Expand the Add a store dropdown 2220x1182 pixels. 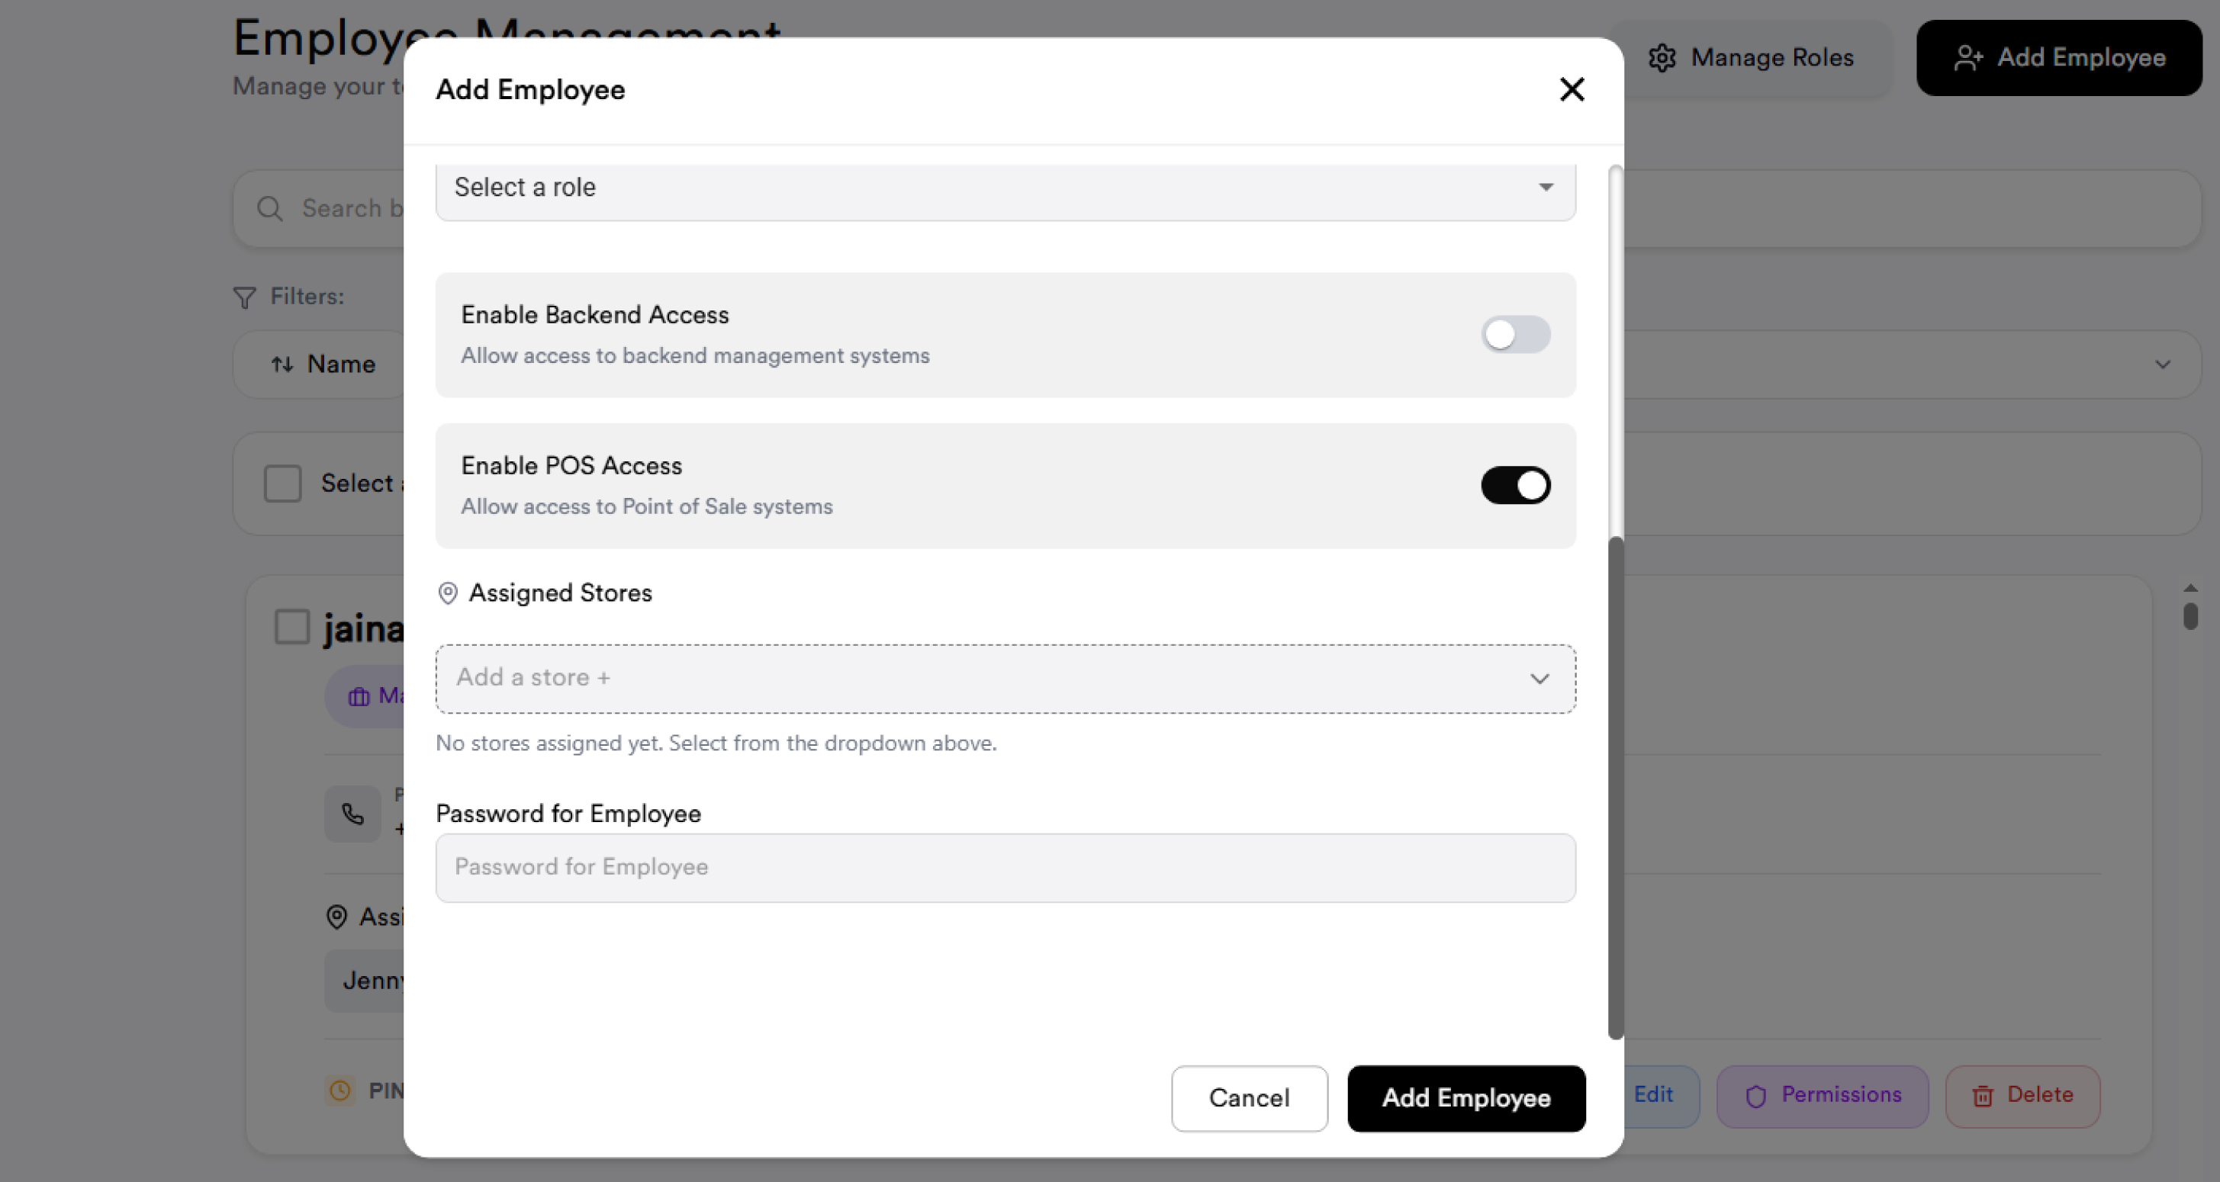(x=1005, y=678)
